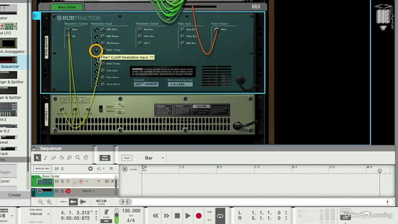Click the add track plus icon
This screenshot has height=224, width=398.
(x=90, y=169)
